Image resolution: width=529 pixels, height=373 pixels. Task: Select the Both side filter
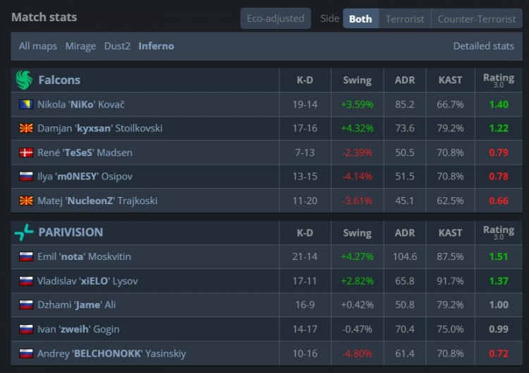click(360, 18)
